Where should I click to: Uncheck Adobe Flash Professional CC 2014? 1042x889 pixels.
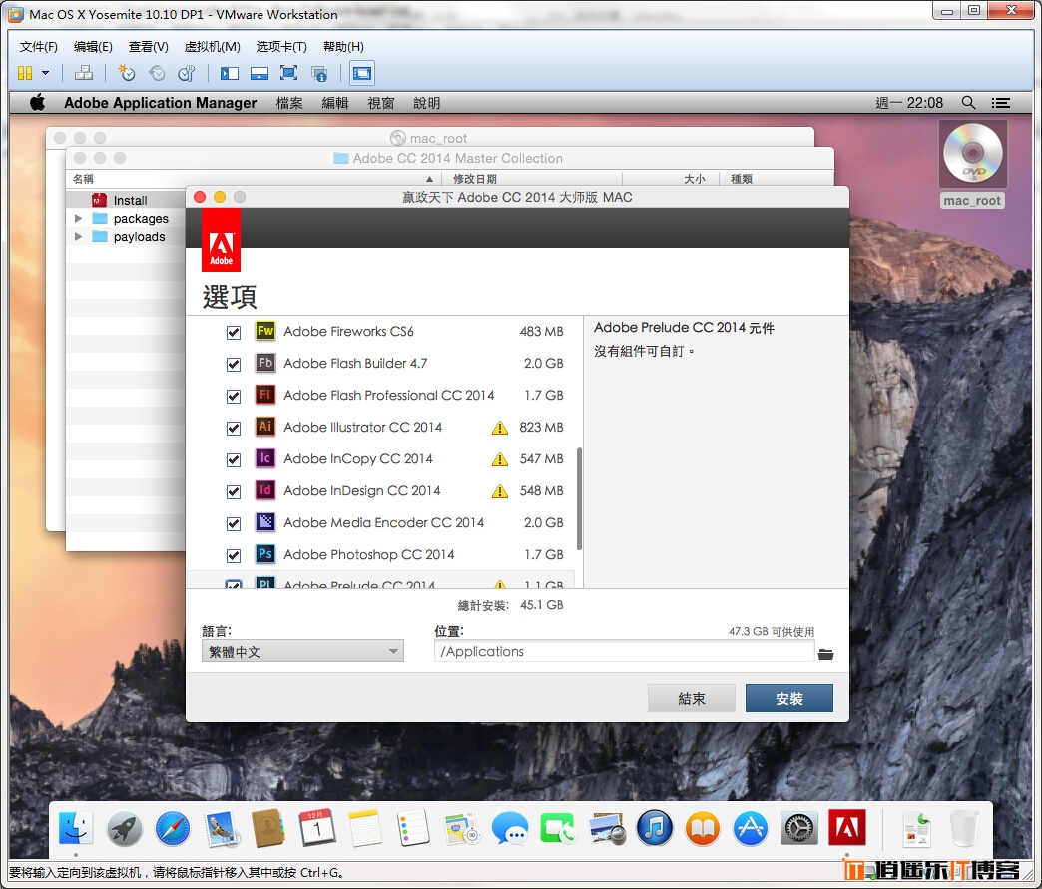tap(234, 396)
